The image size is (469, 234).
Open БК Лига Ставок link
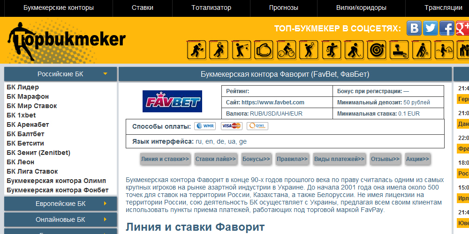coord(32,171)
